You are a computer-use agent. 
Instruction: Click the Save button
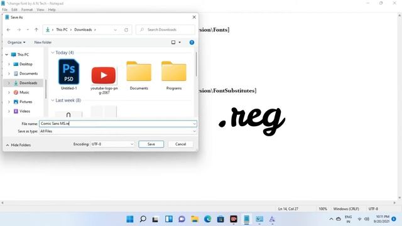151,144
